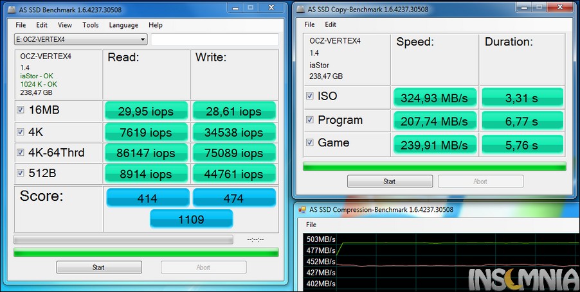Click the AS SSD Benchmark title bar icon
The width and height of the screenshot is (580, 292).
12,10
